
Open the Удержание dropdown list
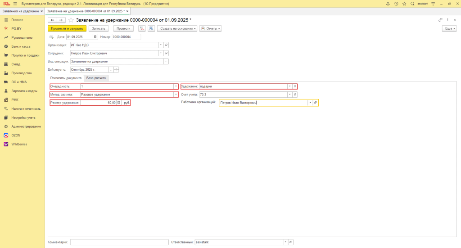289,86
